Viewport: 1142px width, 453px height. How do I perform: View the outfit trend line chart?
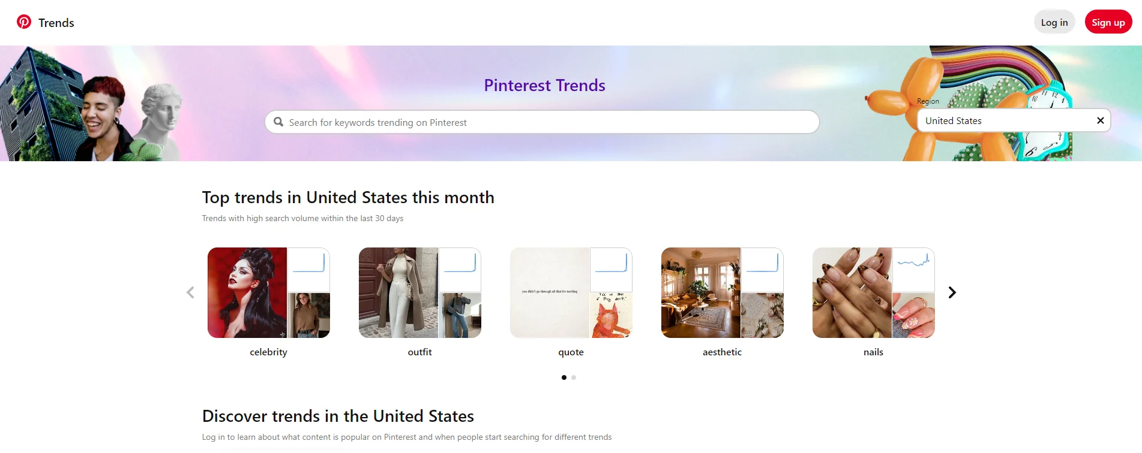(460, 270)
